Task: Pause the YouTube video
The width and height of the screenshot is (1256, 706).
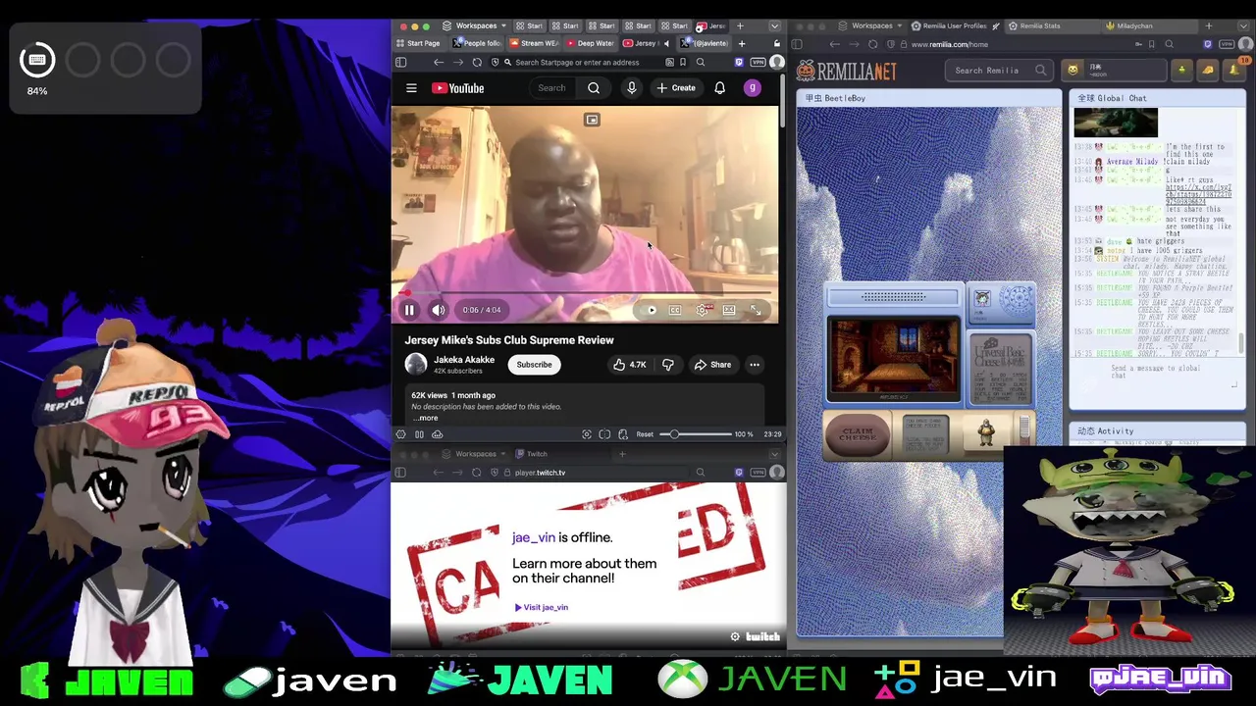Action: [409, 310]
